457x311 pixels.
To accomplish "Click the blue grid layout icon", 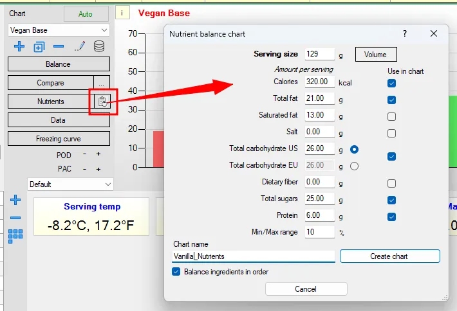I will (x=15, y=236).
